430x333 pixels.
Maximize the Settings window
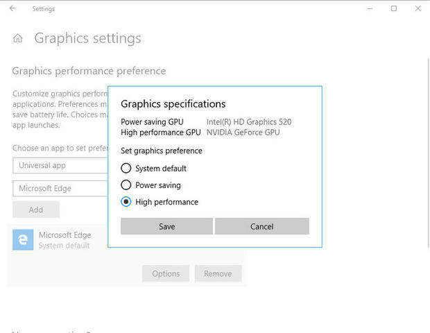click(394, 8)
